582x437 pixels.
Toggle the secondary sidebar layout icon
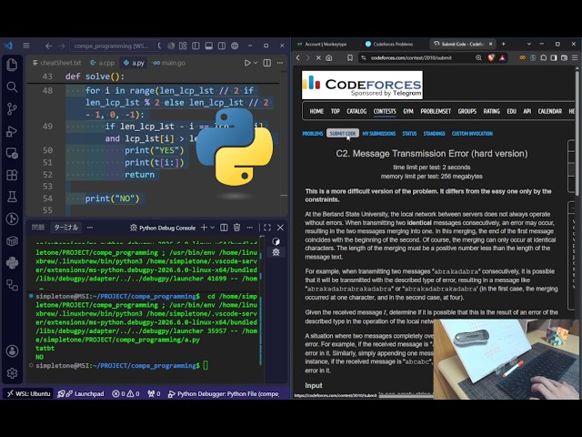[x=222, y=46]
